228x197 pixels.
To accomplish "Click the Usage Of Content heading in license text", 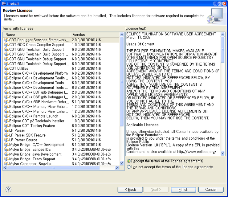I will pos(140,44).
